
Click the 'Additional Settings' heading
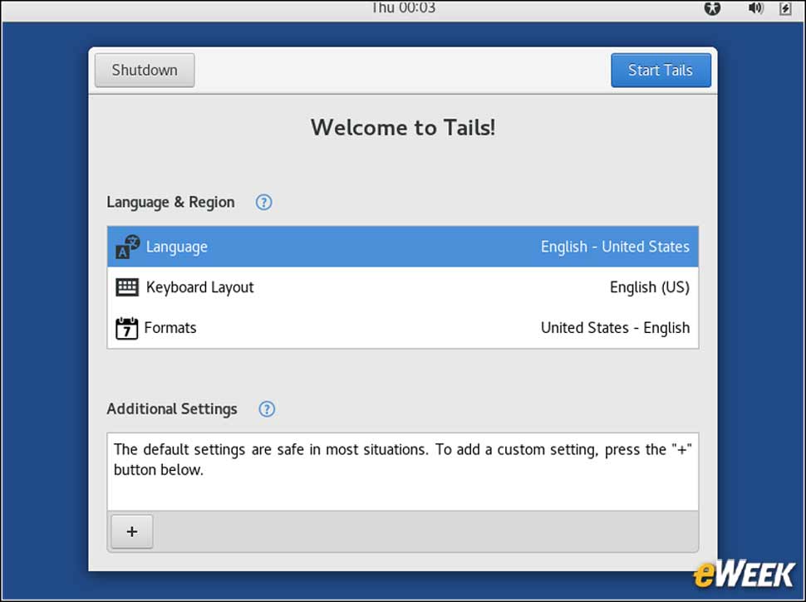(x=172, y=409)
